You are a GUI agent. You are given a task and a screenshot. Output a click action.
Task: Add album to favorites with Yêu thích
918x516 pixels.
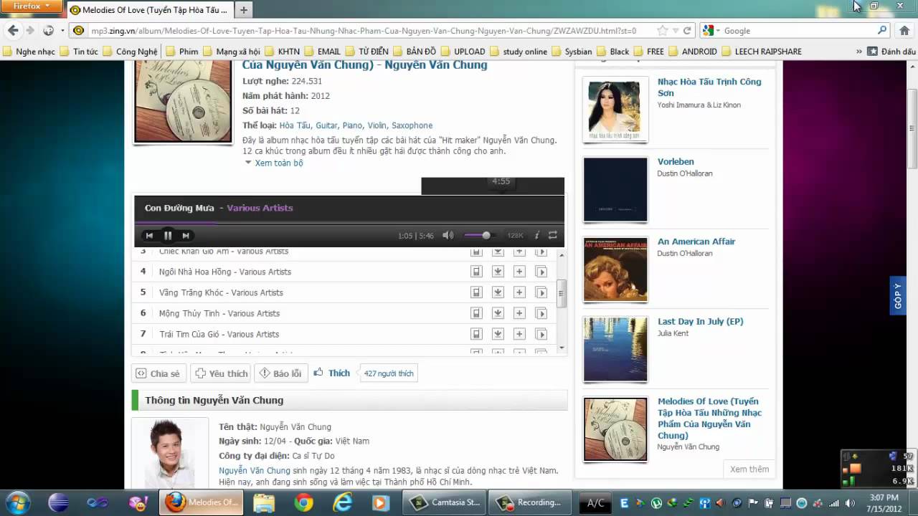tap(222, 373)
